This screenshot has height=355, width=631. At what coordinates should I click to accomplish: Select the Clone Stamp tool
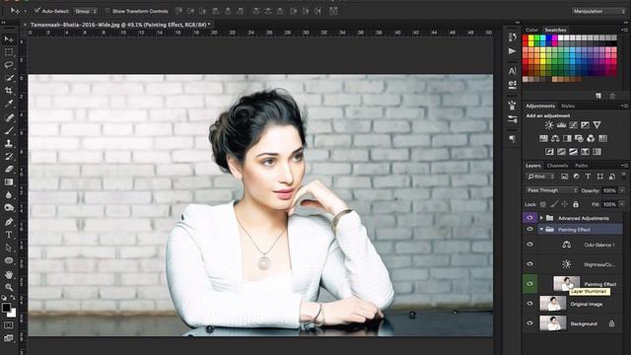coord(9,143)
